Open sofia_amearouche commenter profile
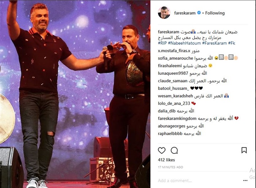The image size is (256, 188). [176, 58]
